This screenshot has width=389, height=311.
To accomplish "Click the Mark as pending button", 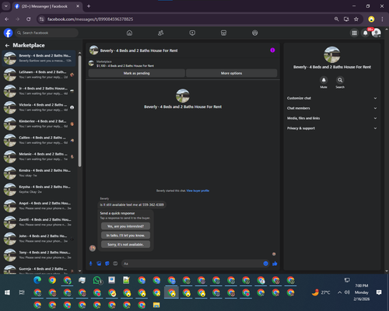I will pos(137,73).
